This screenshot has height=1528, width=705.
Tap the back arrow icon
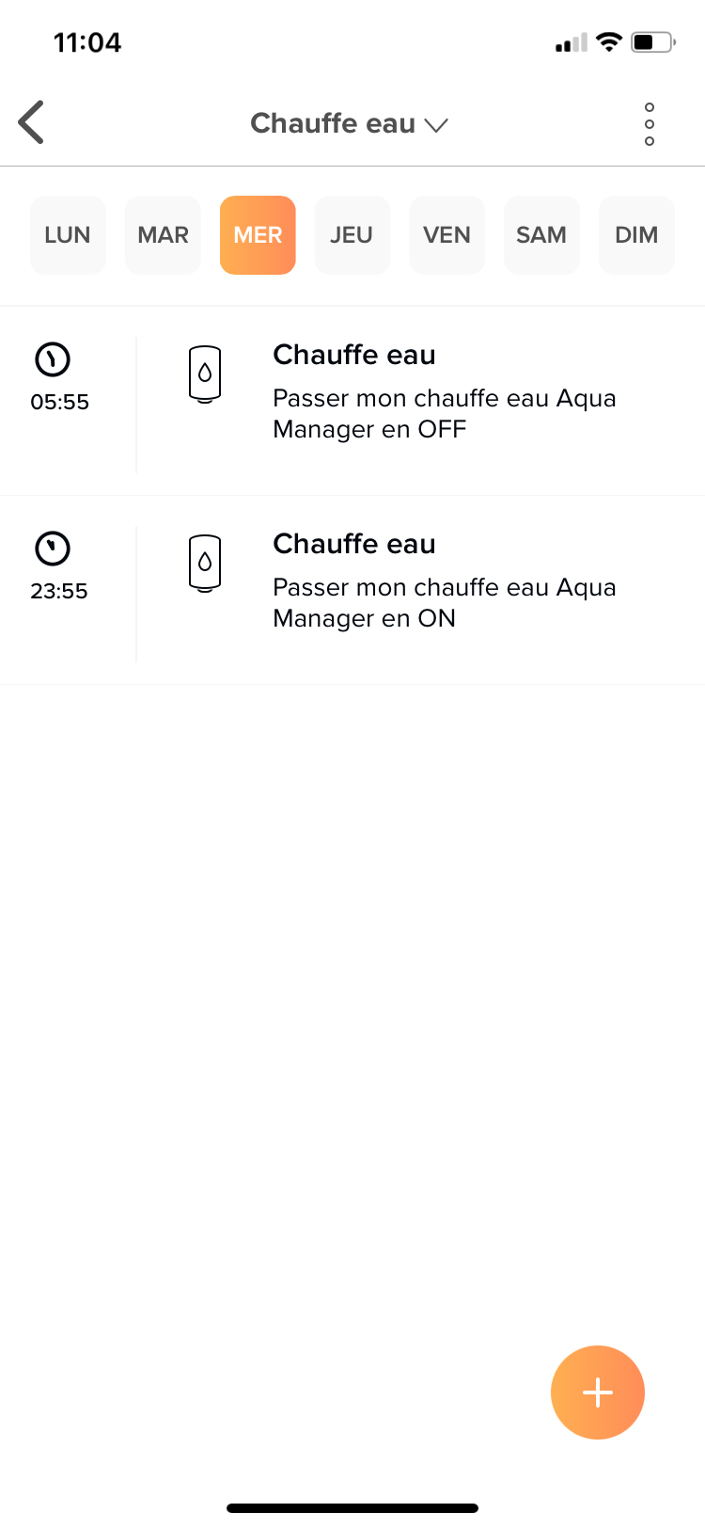click(31, 122)
